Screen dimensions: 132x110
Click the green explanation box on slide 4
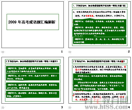point(100,82)
